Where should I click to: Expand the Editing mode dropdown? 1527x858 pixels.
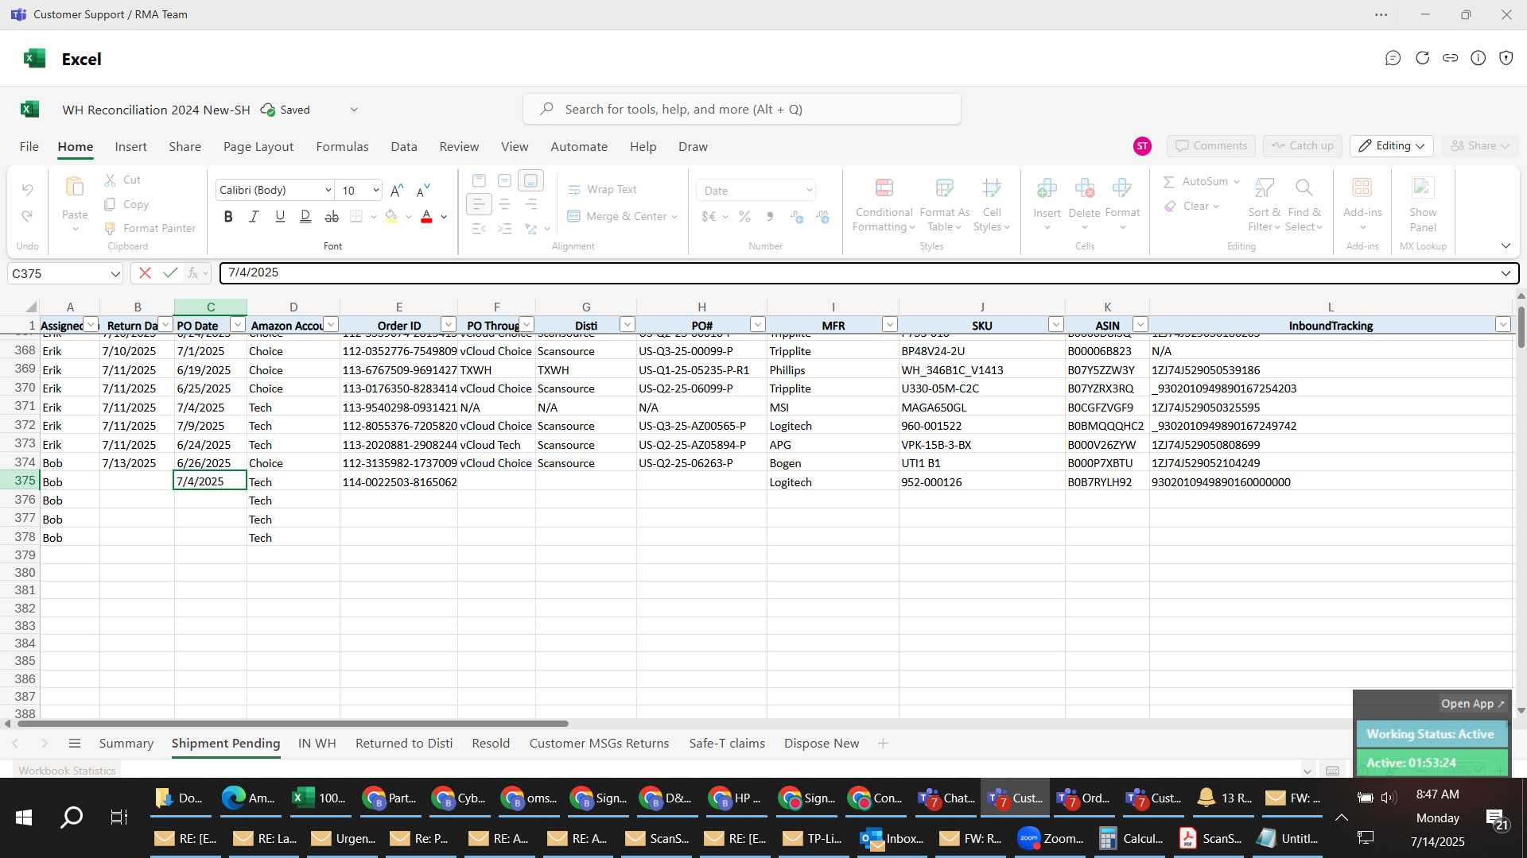(x=1392, y=146)
